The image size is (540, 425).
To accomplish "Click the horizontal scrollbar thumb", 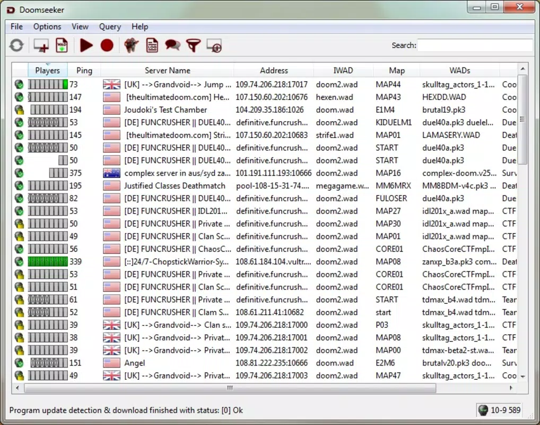I will [230, 388].
